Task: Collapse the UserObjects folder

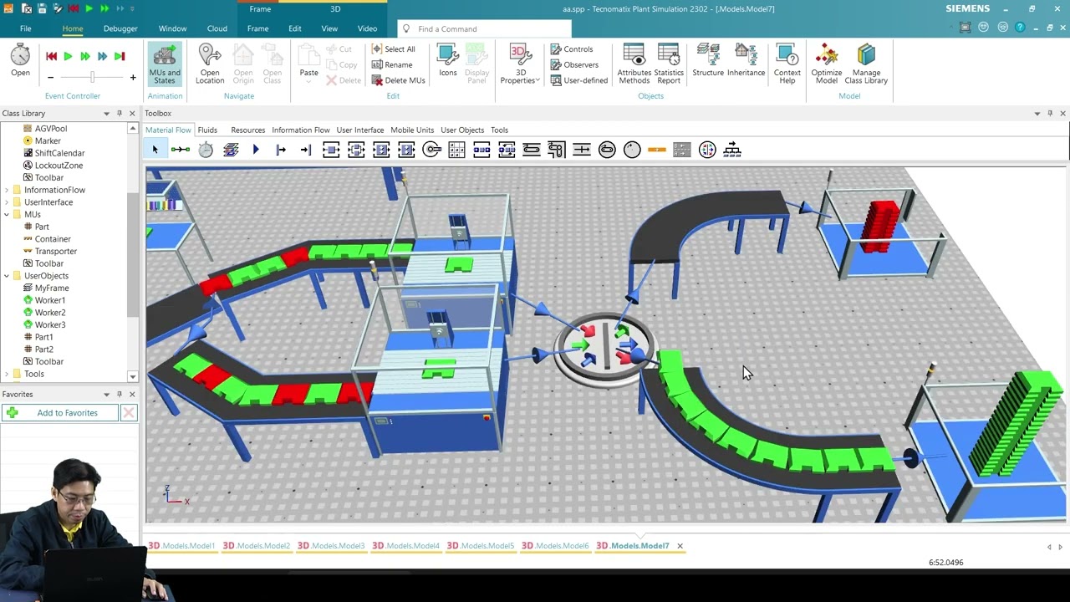Action: point(7,276)
